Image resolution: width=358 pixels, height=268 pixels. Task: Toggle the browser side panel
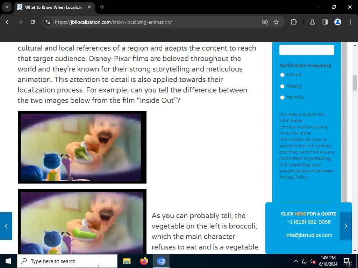325,22
